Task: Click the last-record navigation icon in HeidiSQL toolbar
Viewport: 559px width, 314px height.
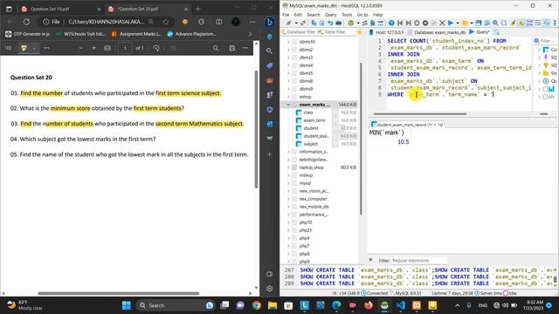Action: (x=408, y=24)
